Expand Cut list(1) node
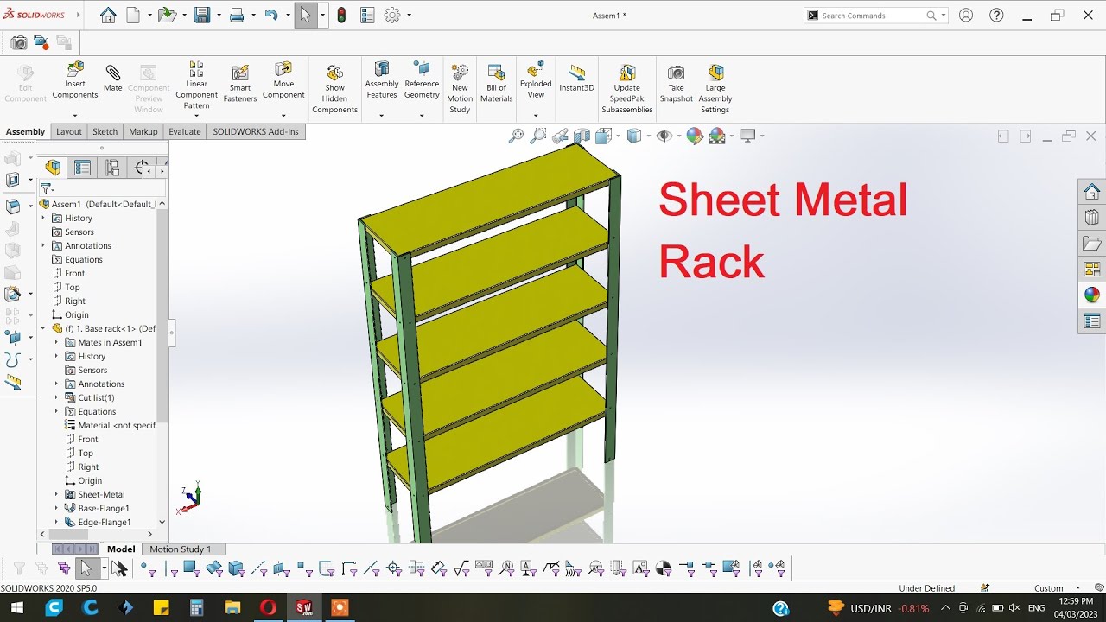 [57, 397]
